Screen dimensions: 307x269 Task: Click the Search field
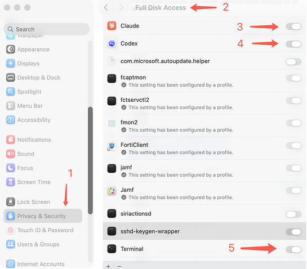click(x=47, y=29)
